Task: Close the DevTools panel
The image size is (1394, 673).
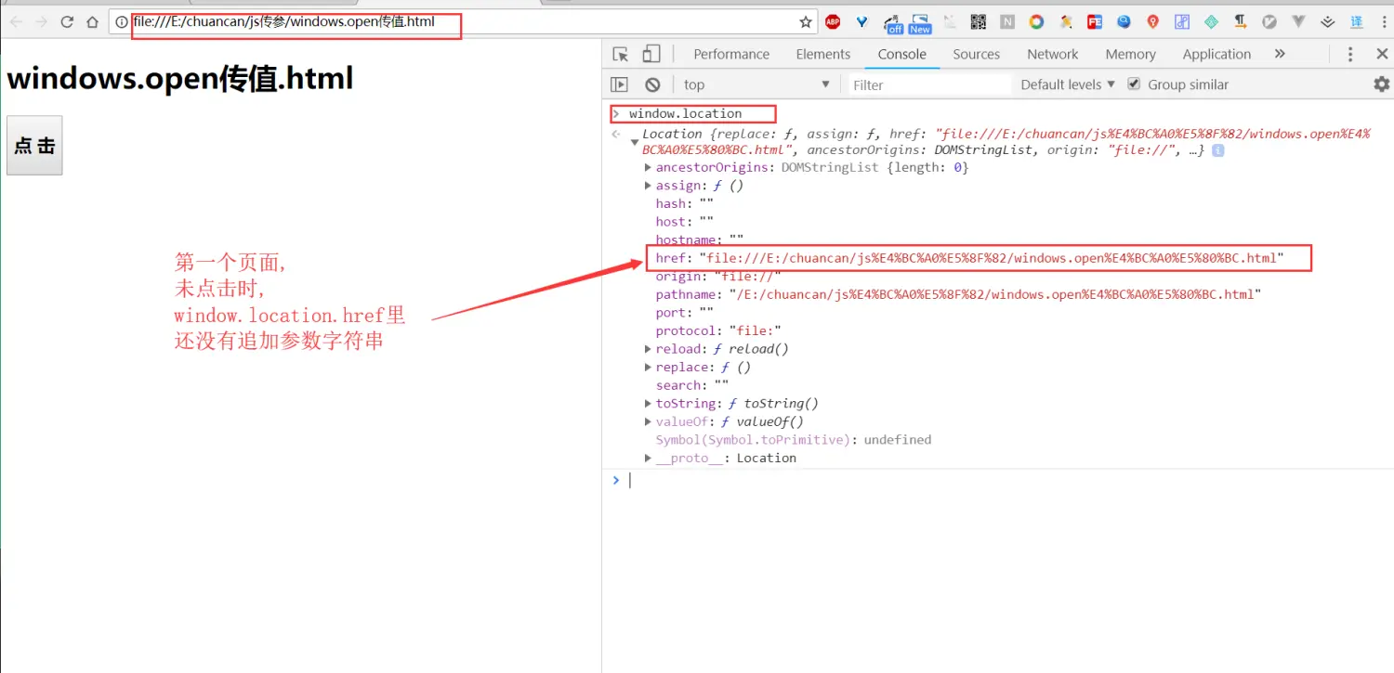Action: click(1381, 54)
